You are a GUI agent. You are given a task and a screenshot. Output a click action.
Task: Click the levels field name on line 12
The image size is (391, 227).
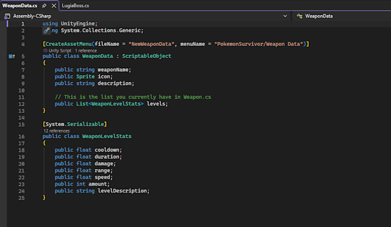coord(156,104)
